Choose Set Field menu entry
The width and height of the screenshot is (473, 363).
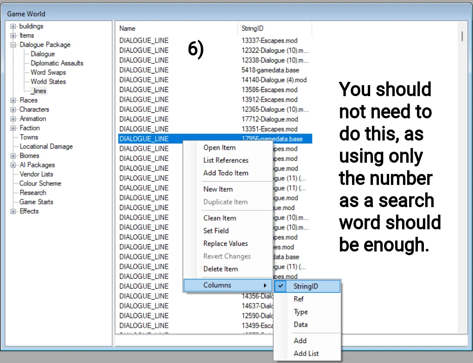[228, 231]
